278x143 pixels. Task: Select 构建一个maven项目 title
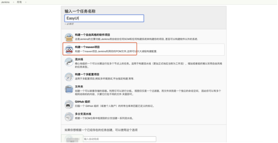click(87, 47)
